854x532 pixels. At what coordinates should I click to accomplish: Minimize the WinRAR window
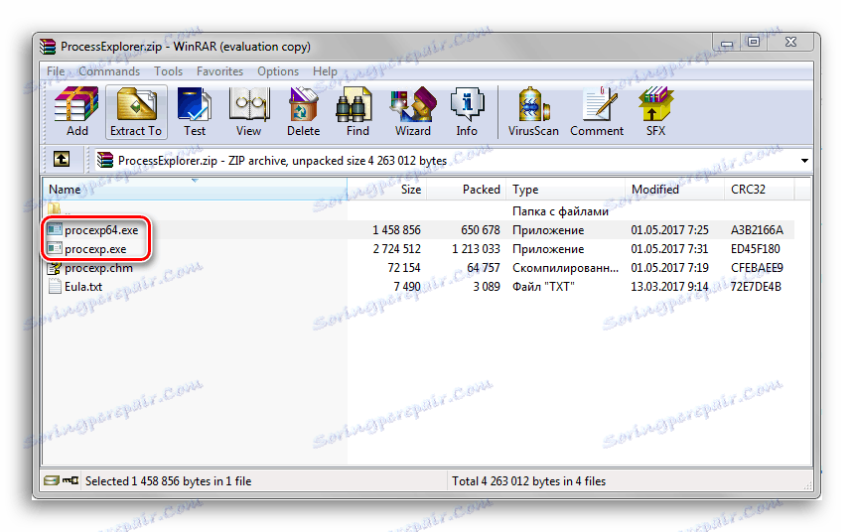click(727, 43)
